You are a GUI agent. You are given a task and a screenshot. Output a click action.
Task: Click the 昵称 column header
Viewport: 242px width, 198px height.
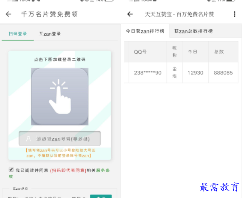point(174,52)
